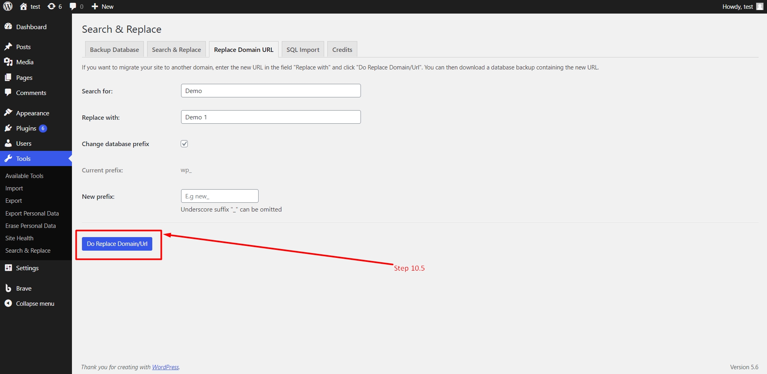Click the Pages icon in sidebar
Screen dimensions: 767x374
[x=8, y=77]
